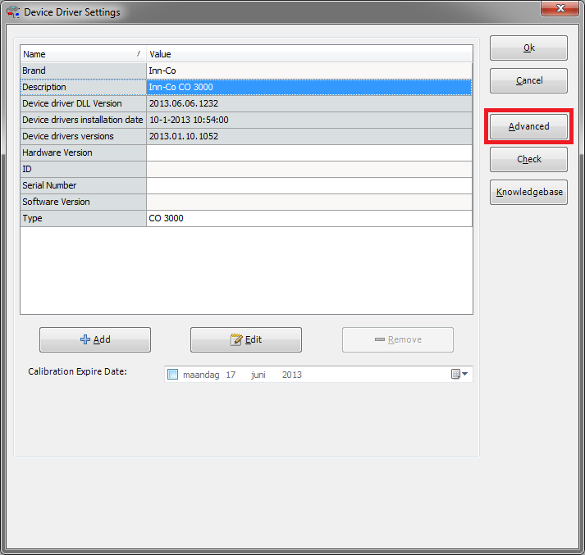The width and height of the screenshot is (585, 555).
Task: Close the Device Driver Settings dialog
Action: click(560, 8)
